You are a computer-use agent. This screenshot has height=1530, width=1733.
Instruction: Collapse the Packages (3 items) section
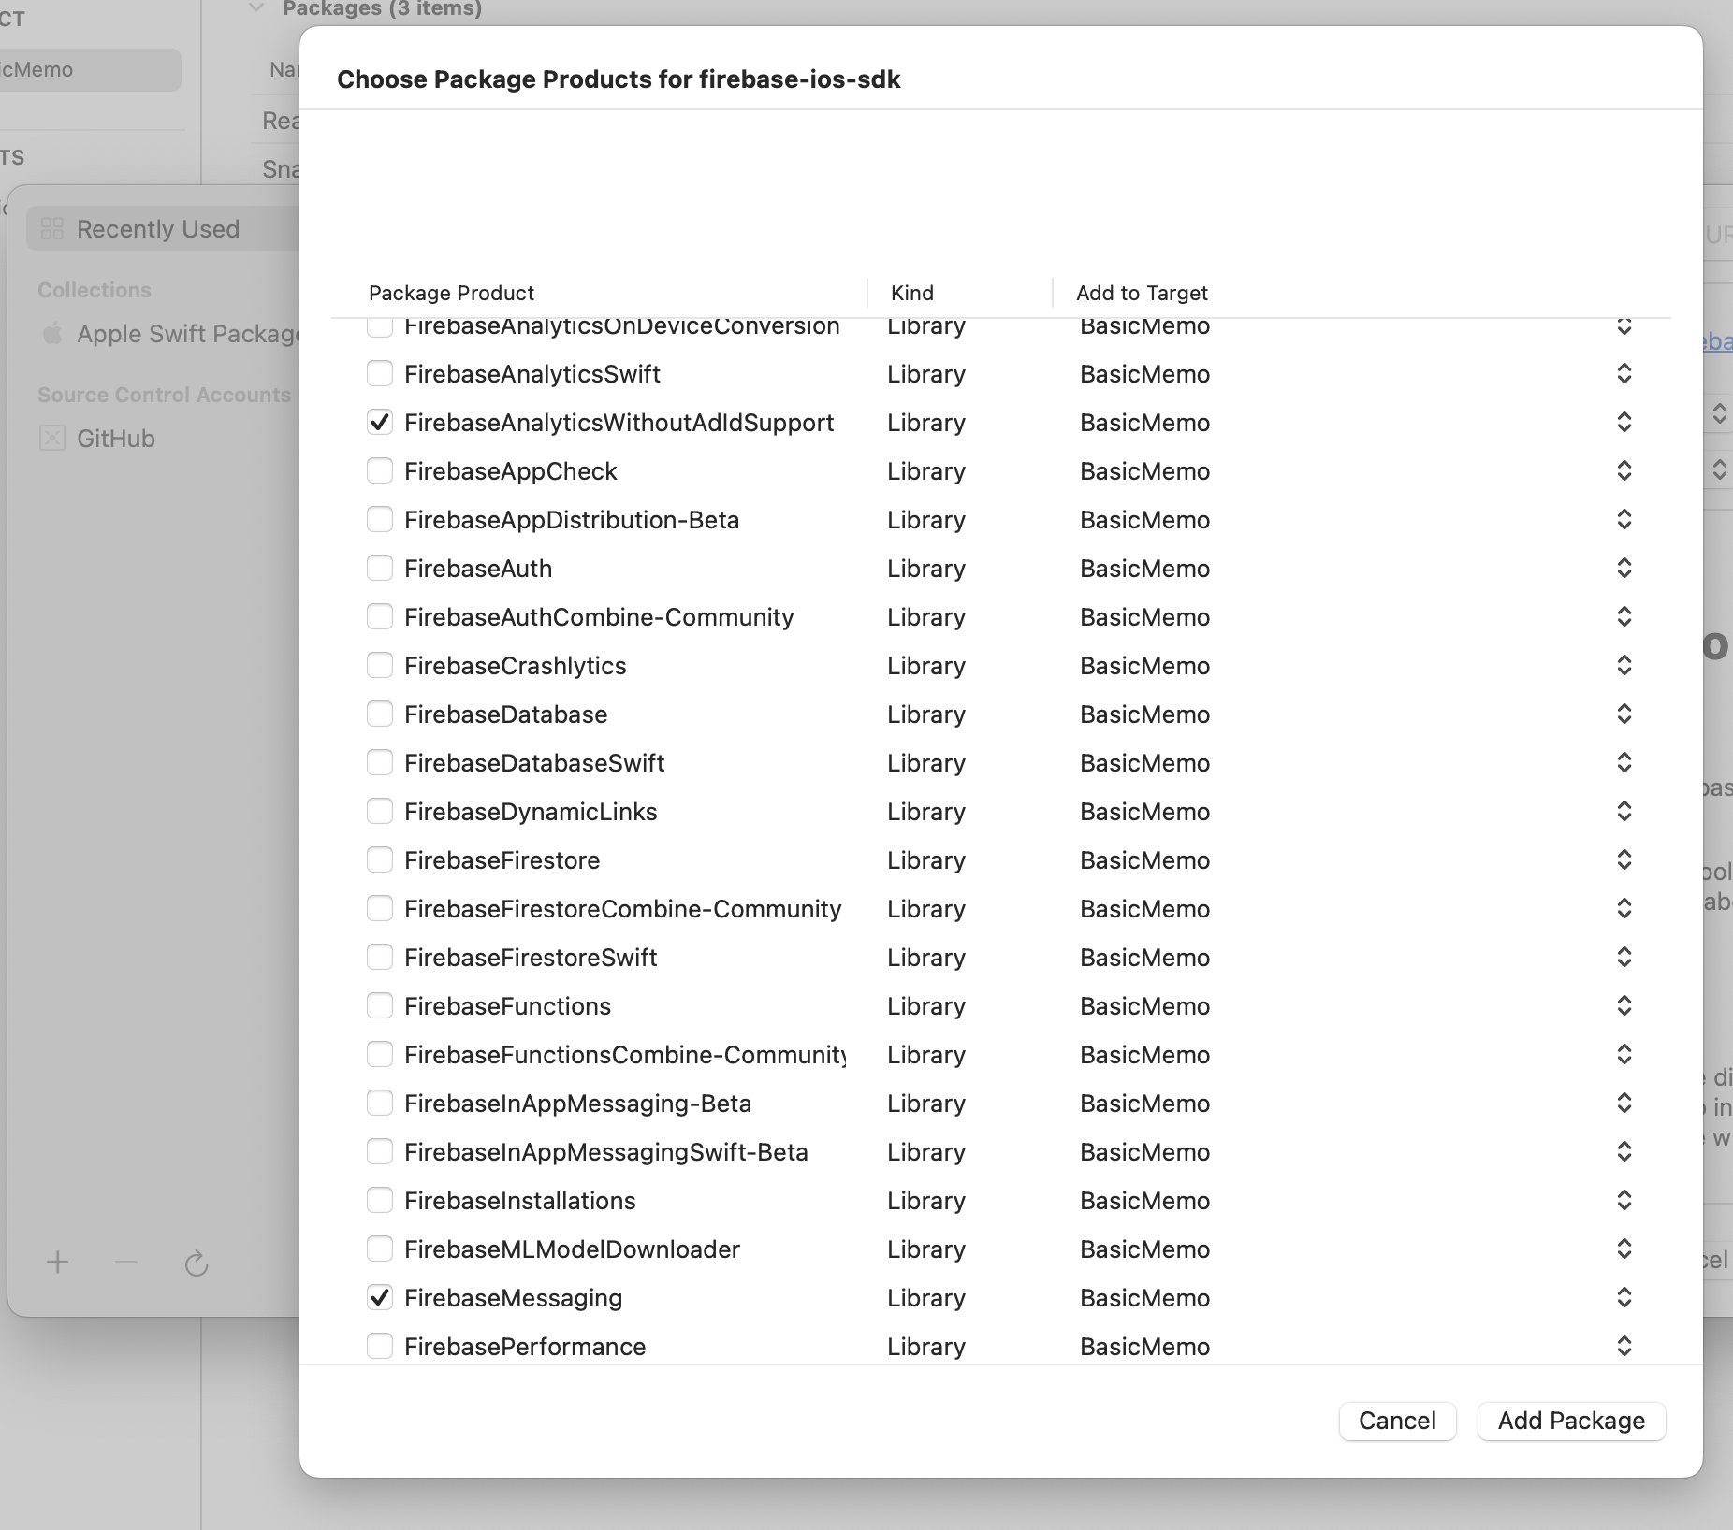tap(256, 8)
